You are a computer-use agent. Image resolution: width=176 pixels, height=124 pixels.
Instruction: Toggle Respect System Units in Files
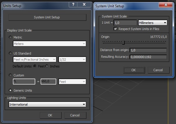coord(115,29)
